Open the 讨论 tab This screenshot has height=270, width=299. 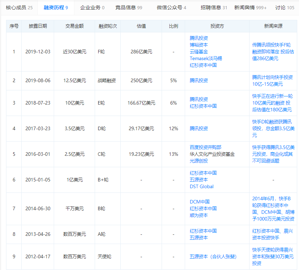tap(285, 7)
